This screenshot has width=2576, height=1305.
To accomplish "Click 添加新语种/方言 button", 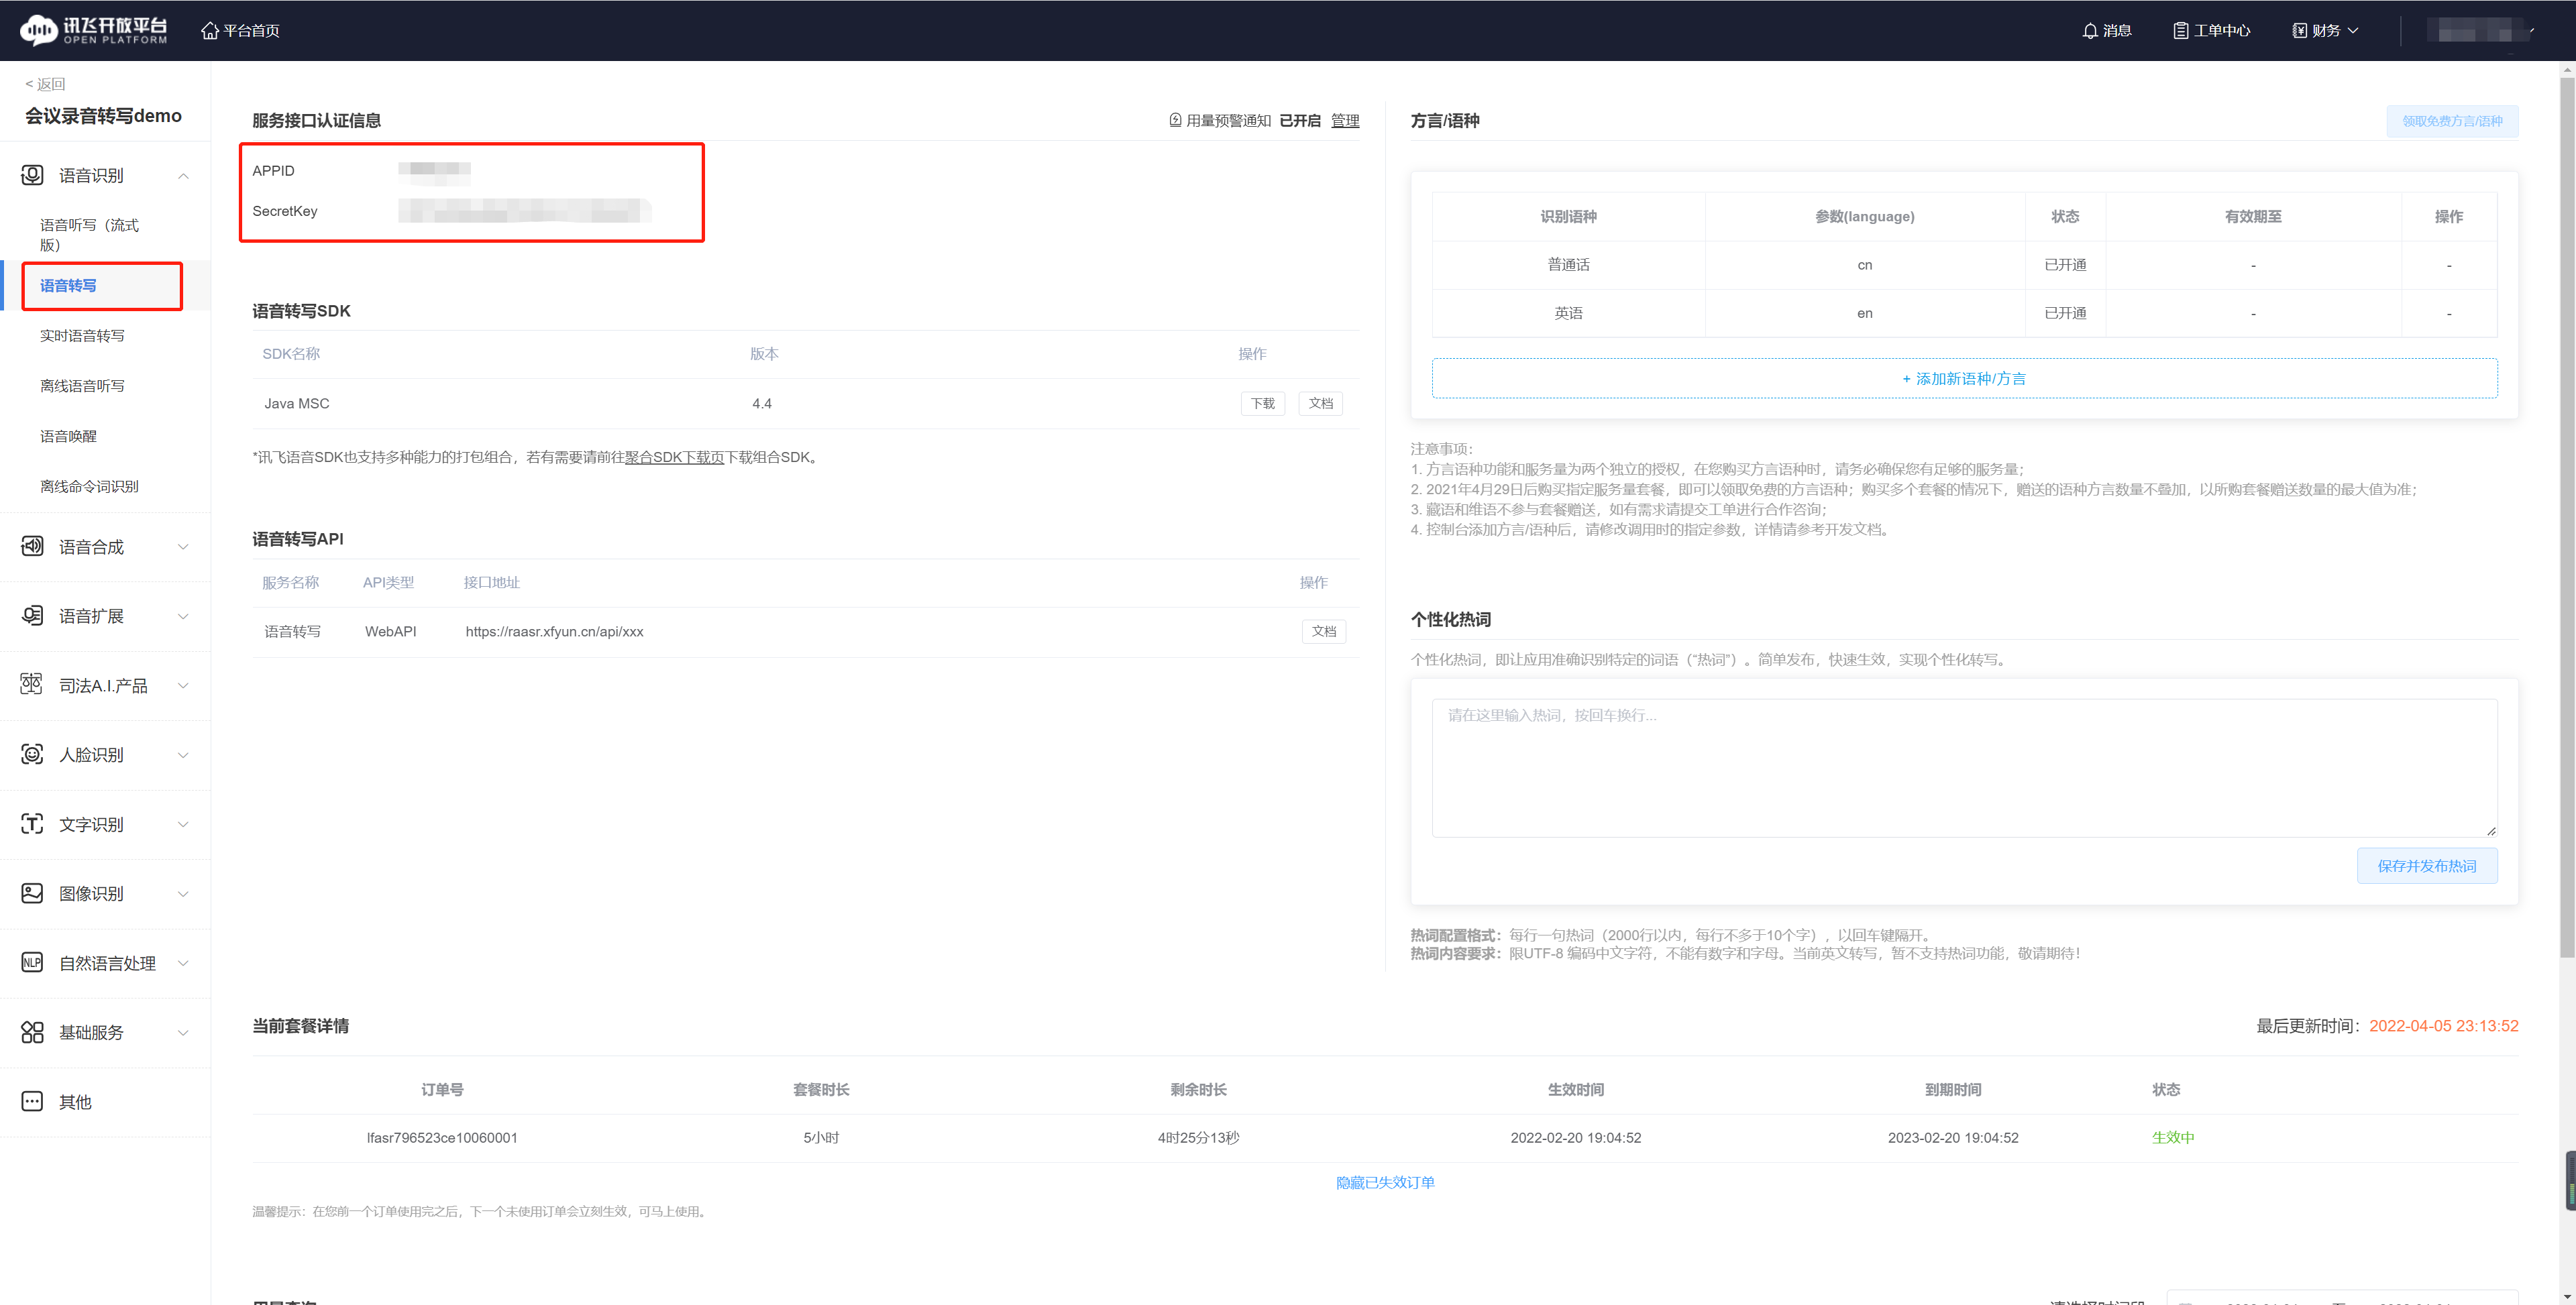I will pyautogui.click(x=1964, y=379).
